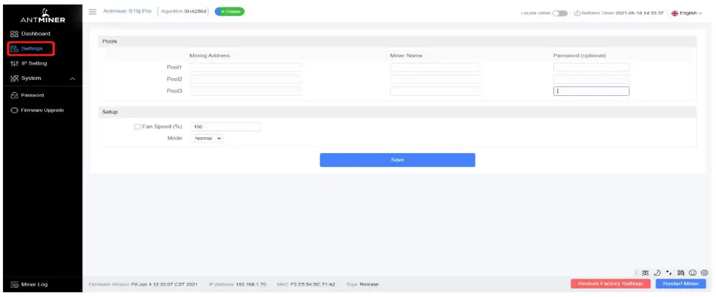The height and width of the screenshot is (297, 716).
Task: Click the IP Setting sliders icon
Action: click(x=15, y=63)
